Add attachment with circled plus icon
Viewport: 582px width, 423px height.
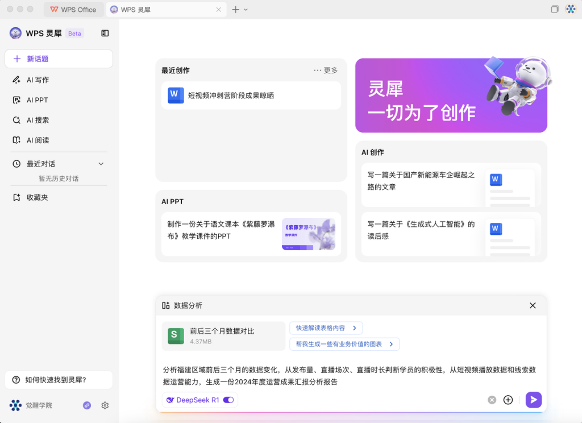tap(508, 400)
